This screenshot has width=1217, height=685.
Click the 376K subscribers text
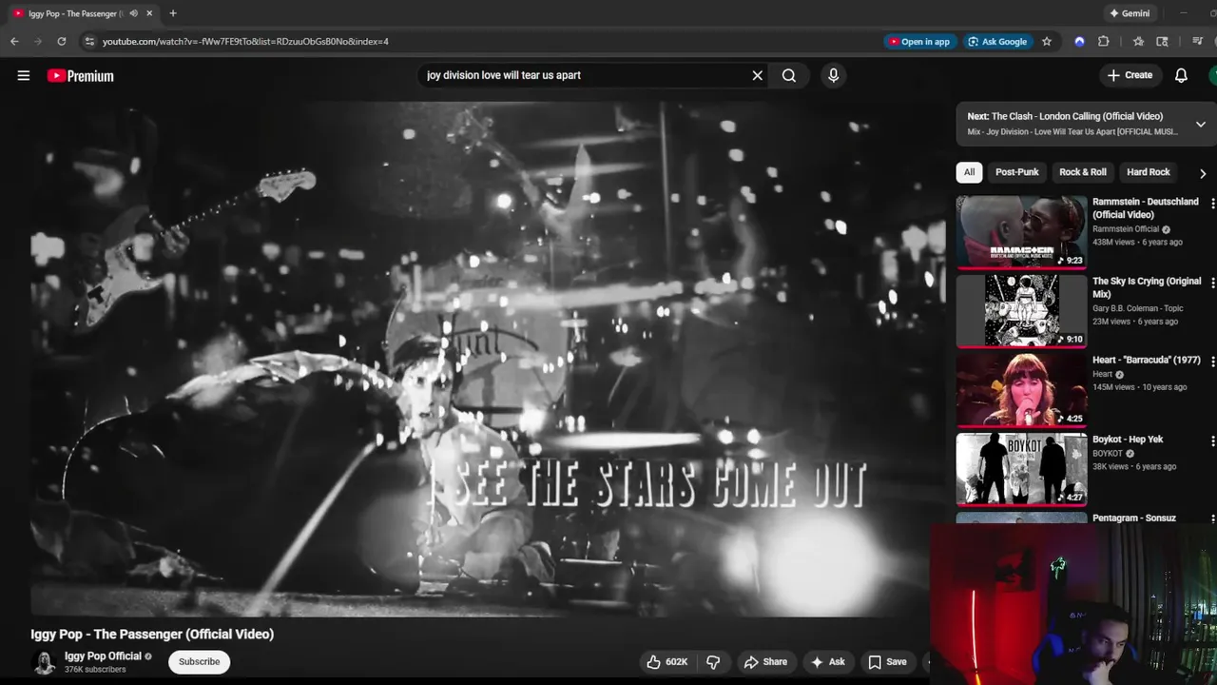pyautogui.click(x=95, y=670)
